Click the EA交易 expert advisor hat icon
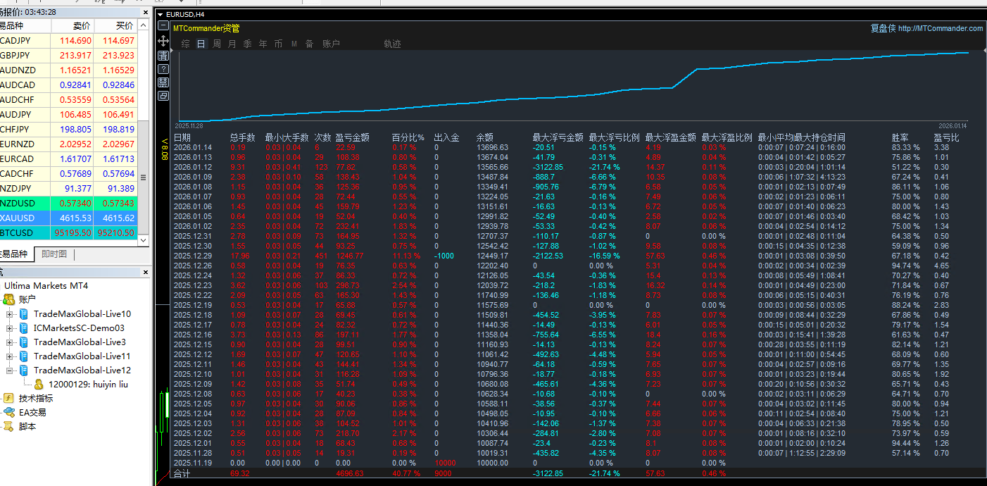 click(x=9, y=412)
